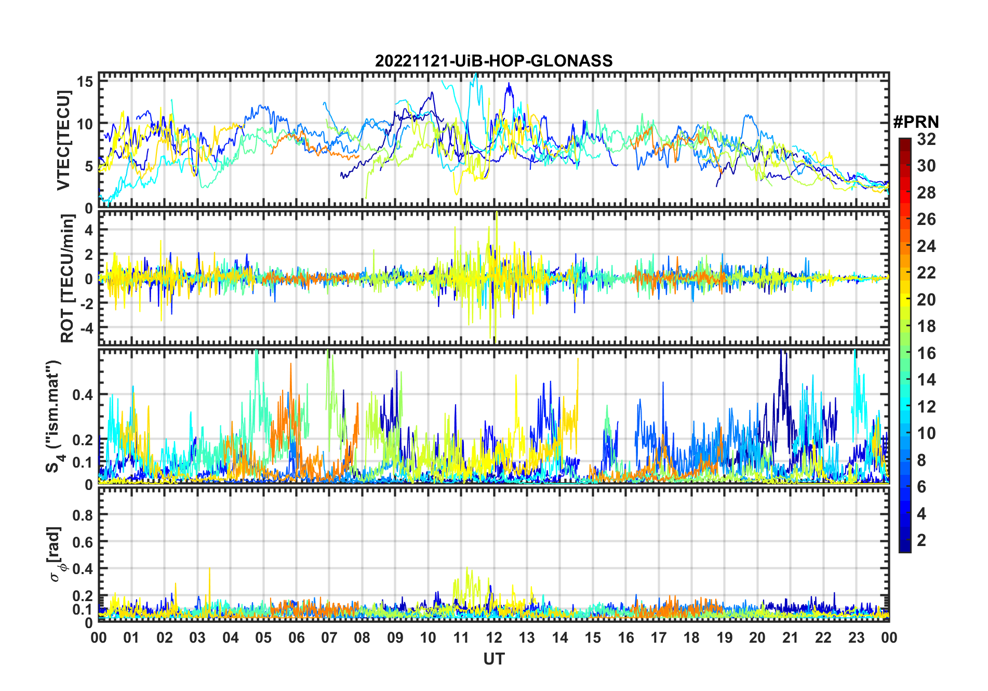Screen dimensions: 988x691
Task: Click the -2 tick on ROT axis
Action: pyautogui.click(x=86, y=303)
